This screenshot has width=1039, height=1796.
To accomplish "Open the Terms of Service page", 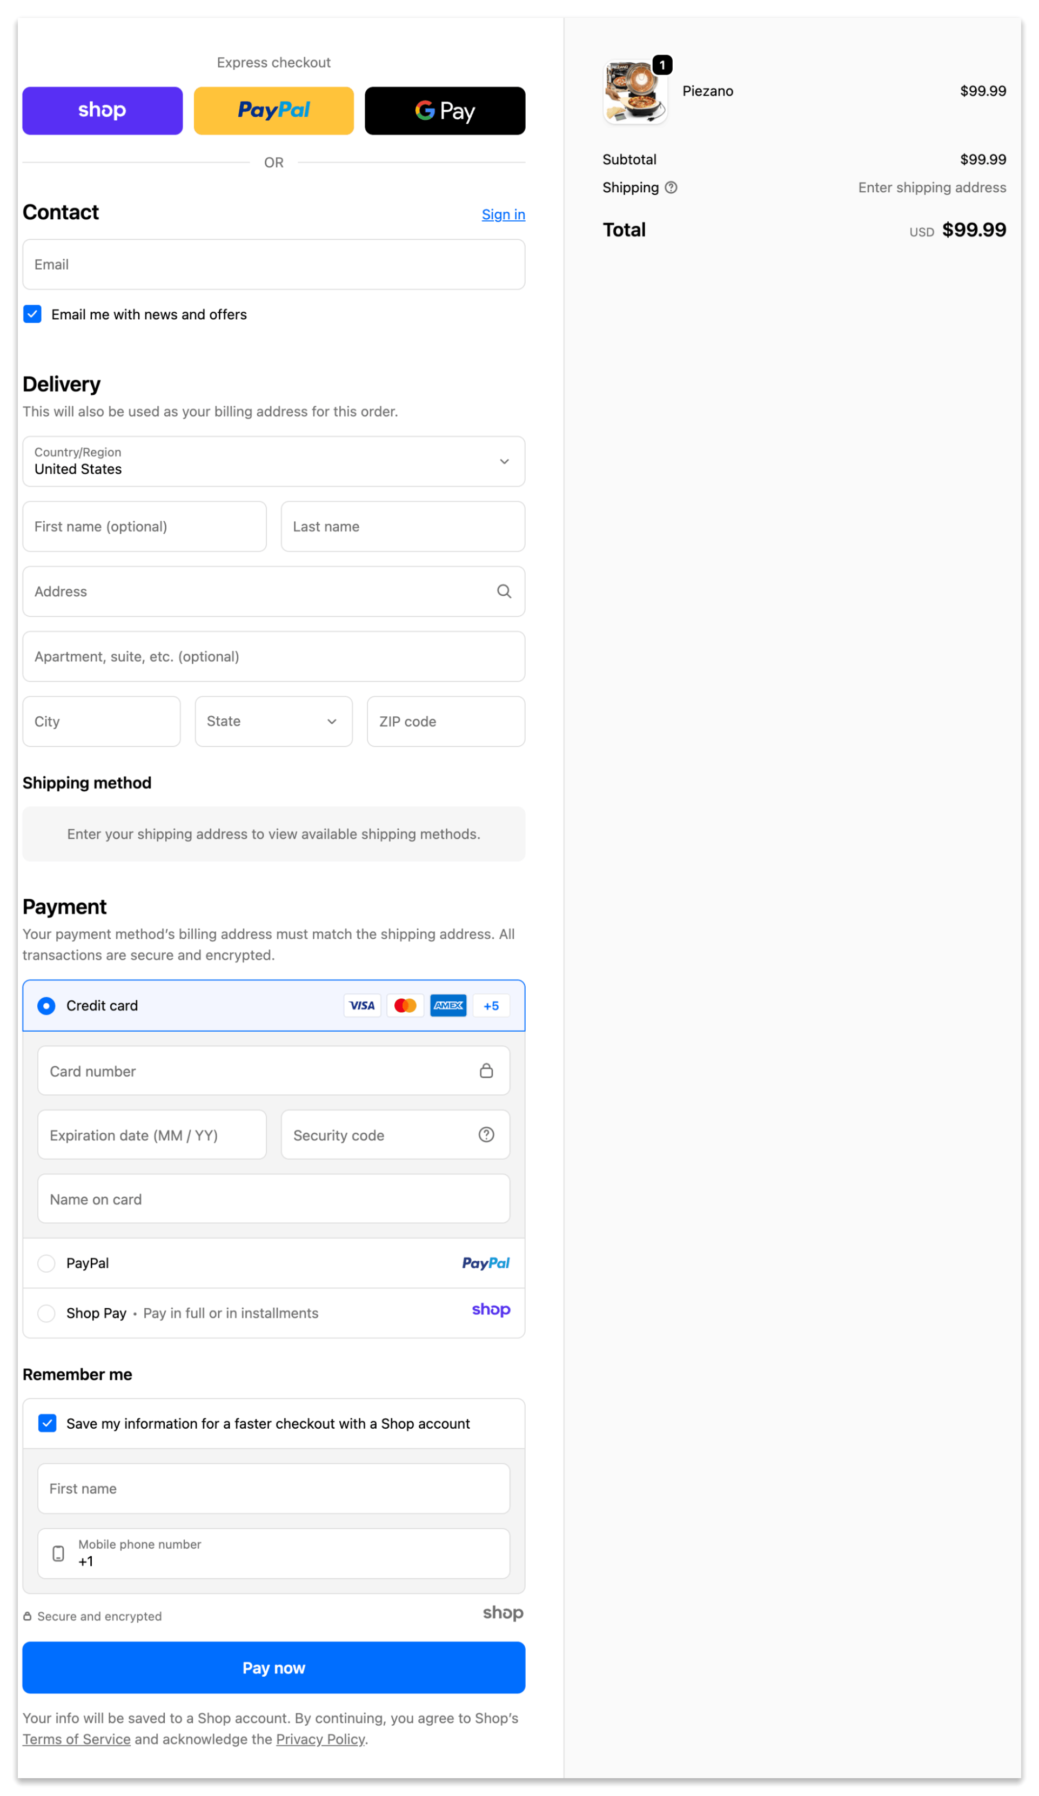I will click(x=76, y=1739).
